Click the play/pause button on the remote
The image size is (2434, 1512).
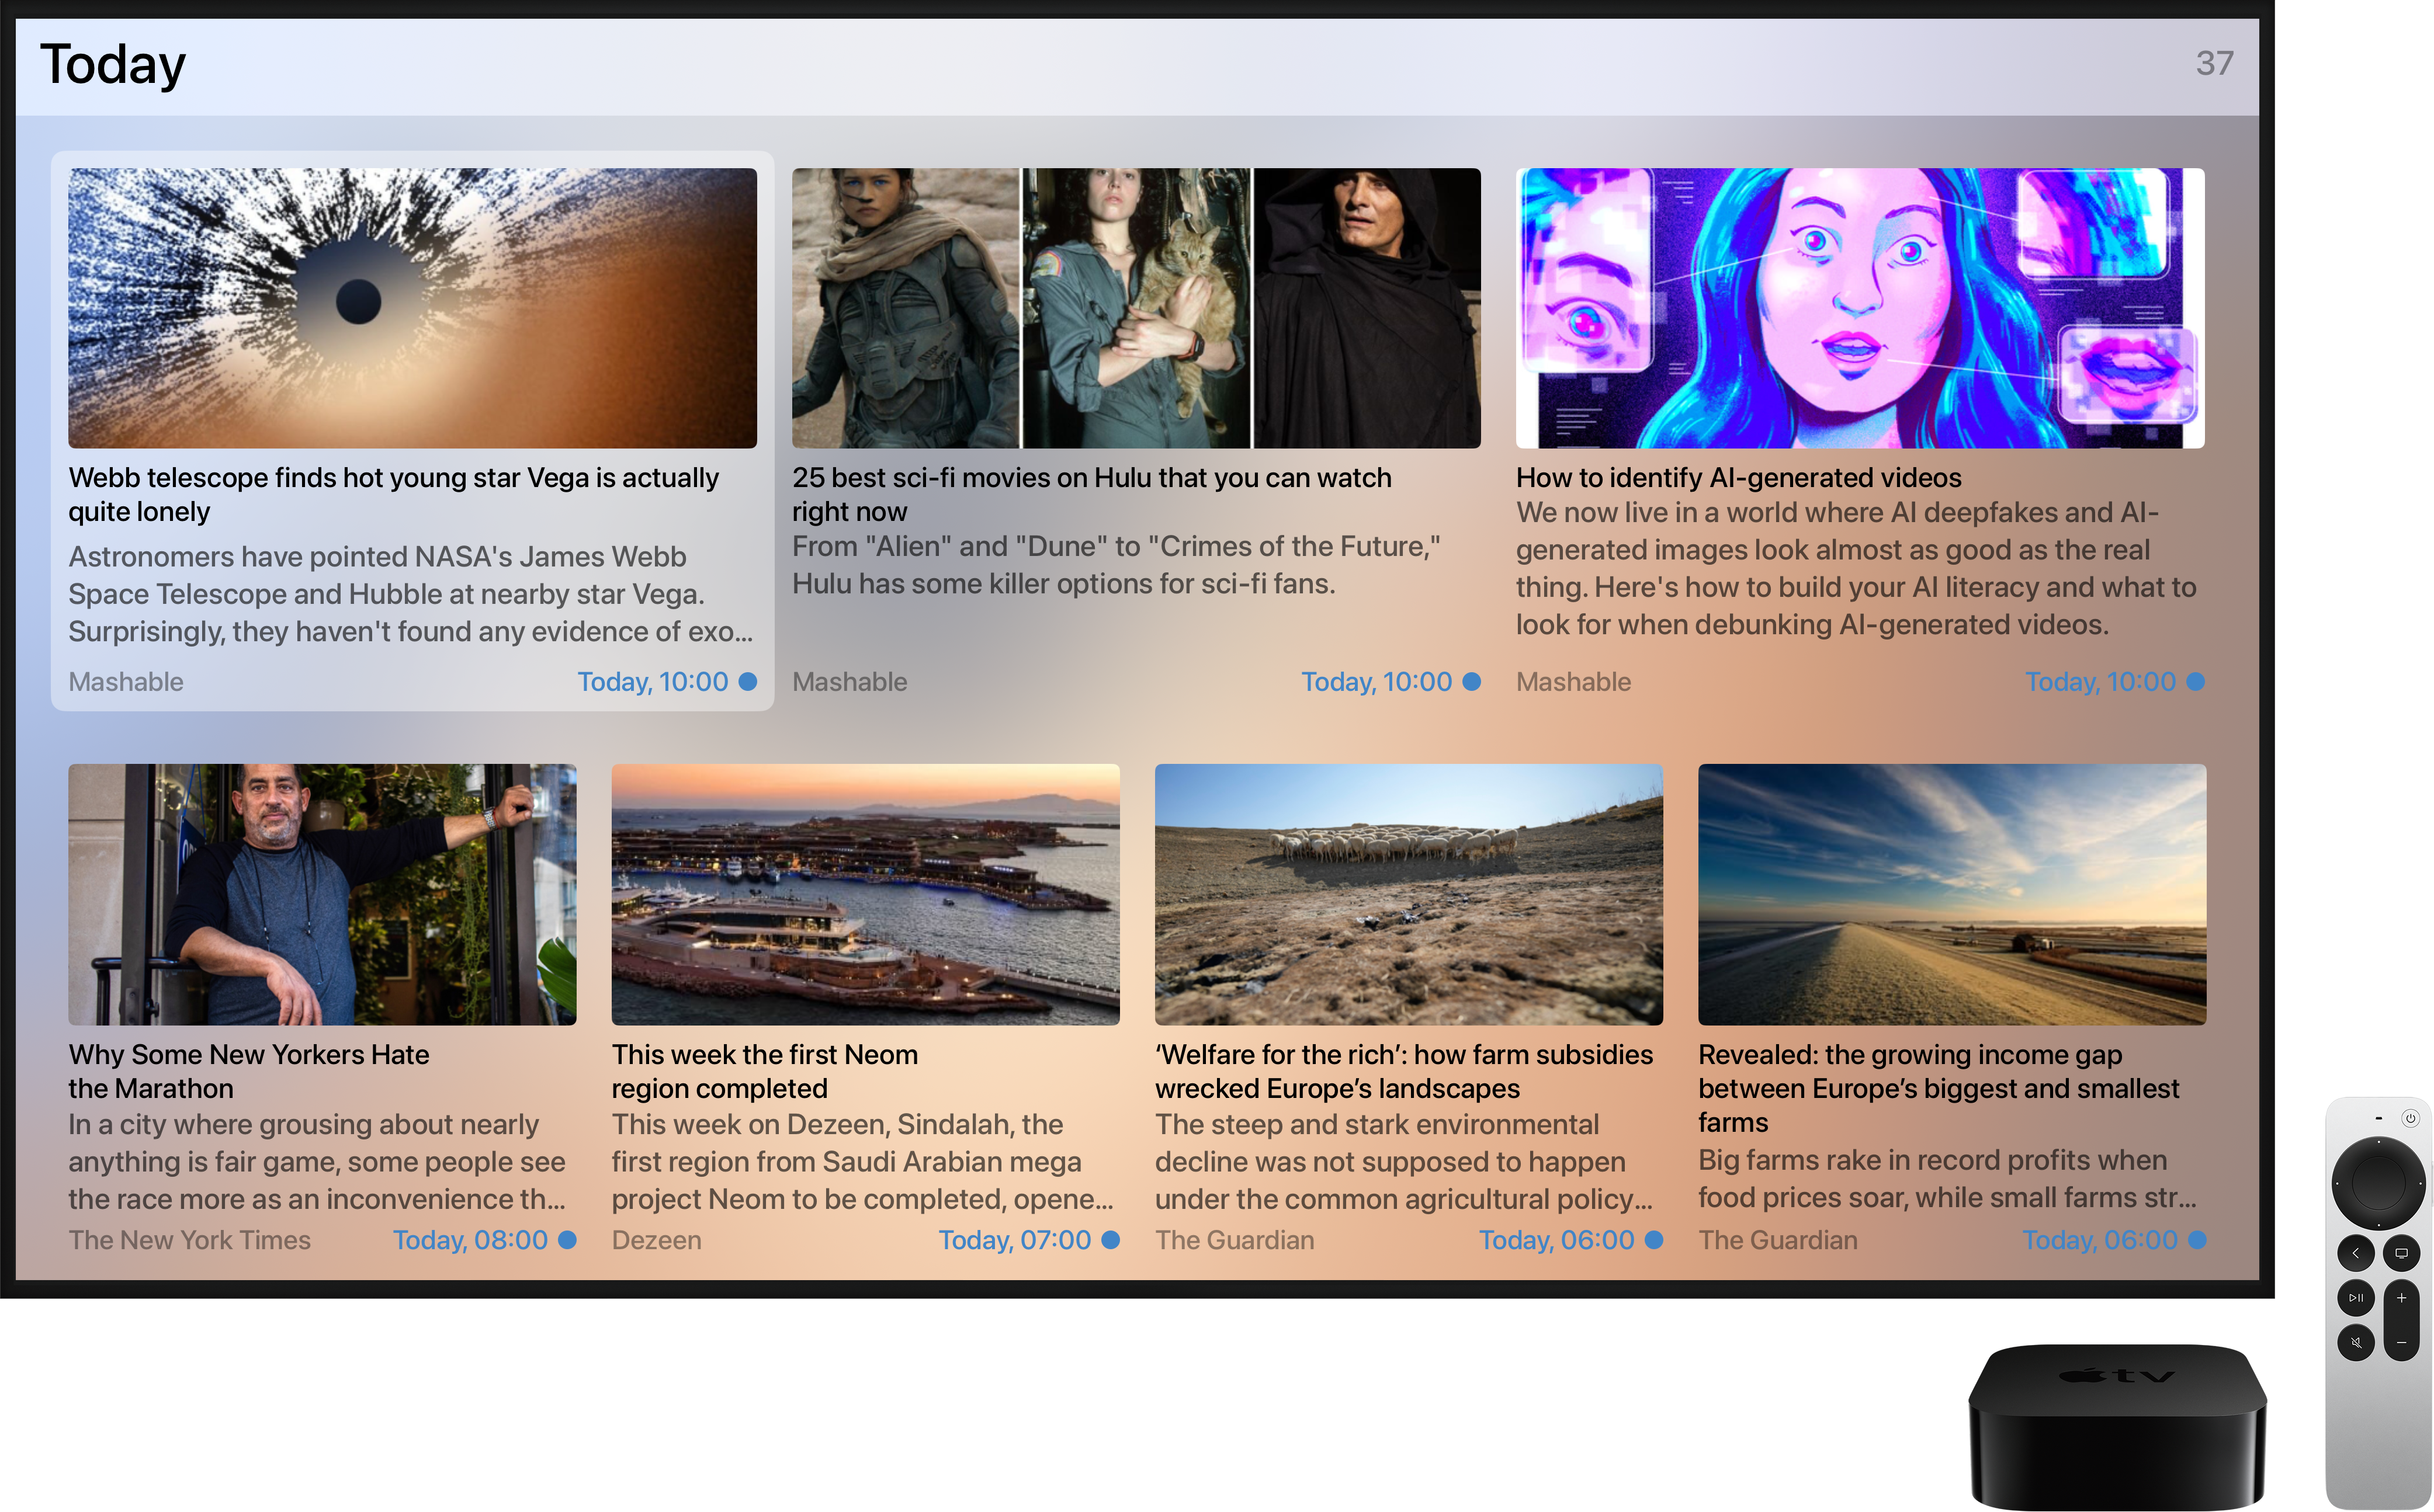[2355, 1297]
